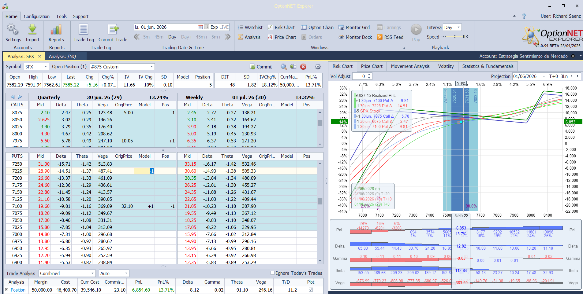Viewport: 583px width, 294px height.
Task: Toggle the LIVE mode indicator
Action: click(x=224, y=27)
